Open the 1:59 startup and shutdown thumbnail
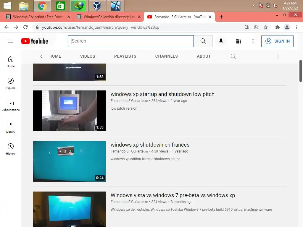The image size is (303, 227). click(x=69, y=111)
